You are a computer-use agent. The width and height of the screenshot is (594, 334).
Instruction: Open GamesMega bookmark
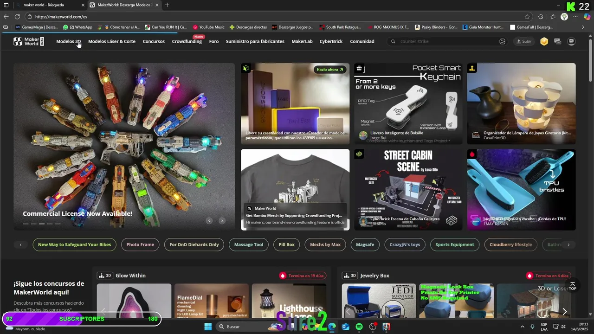(37, 27)
